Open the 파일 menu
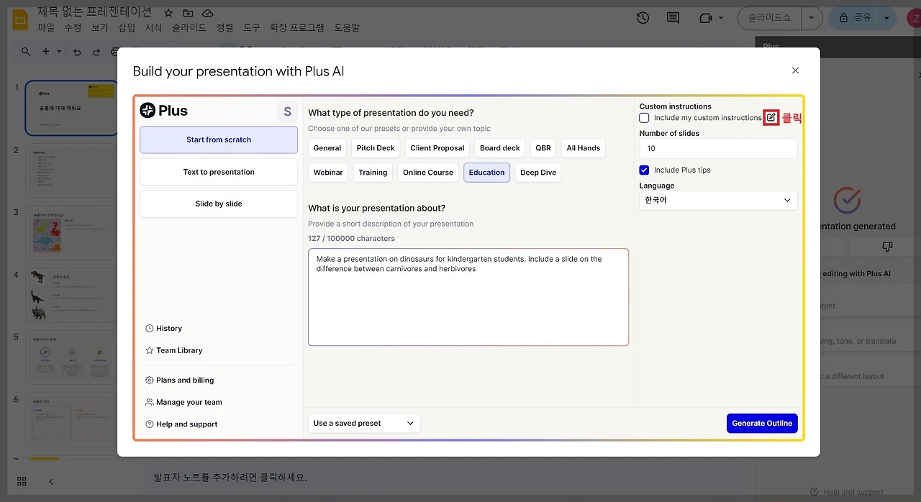This screenshot has width=921, height=502. 46,27
